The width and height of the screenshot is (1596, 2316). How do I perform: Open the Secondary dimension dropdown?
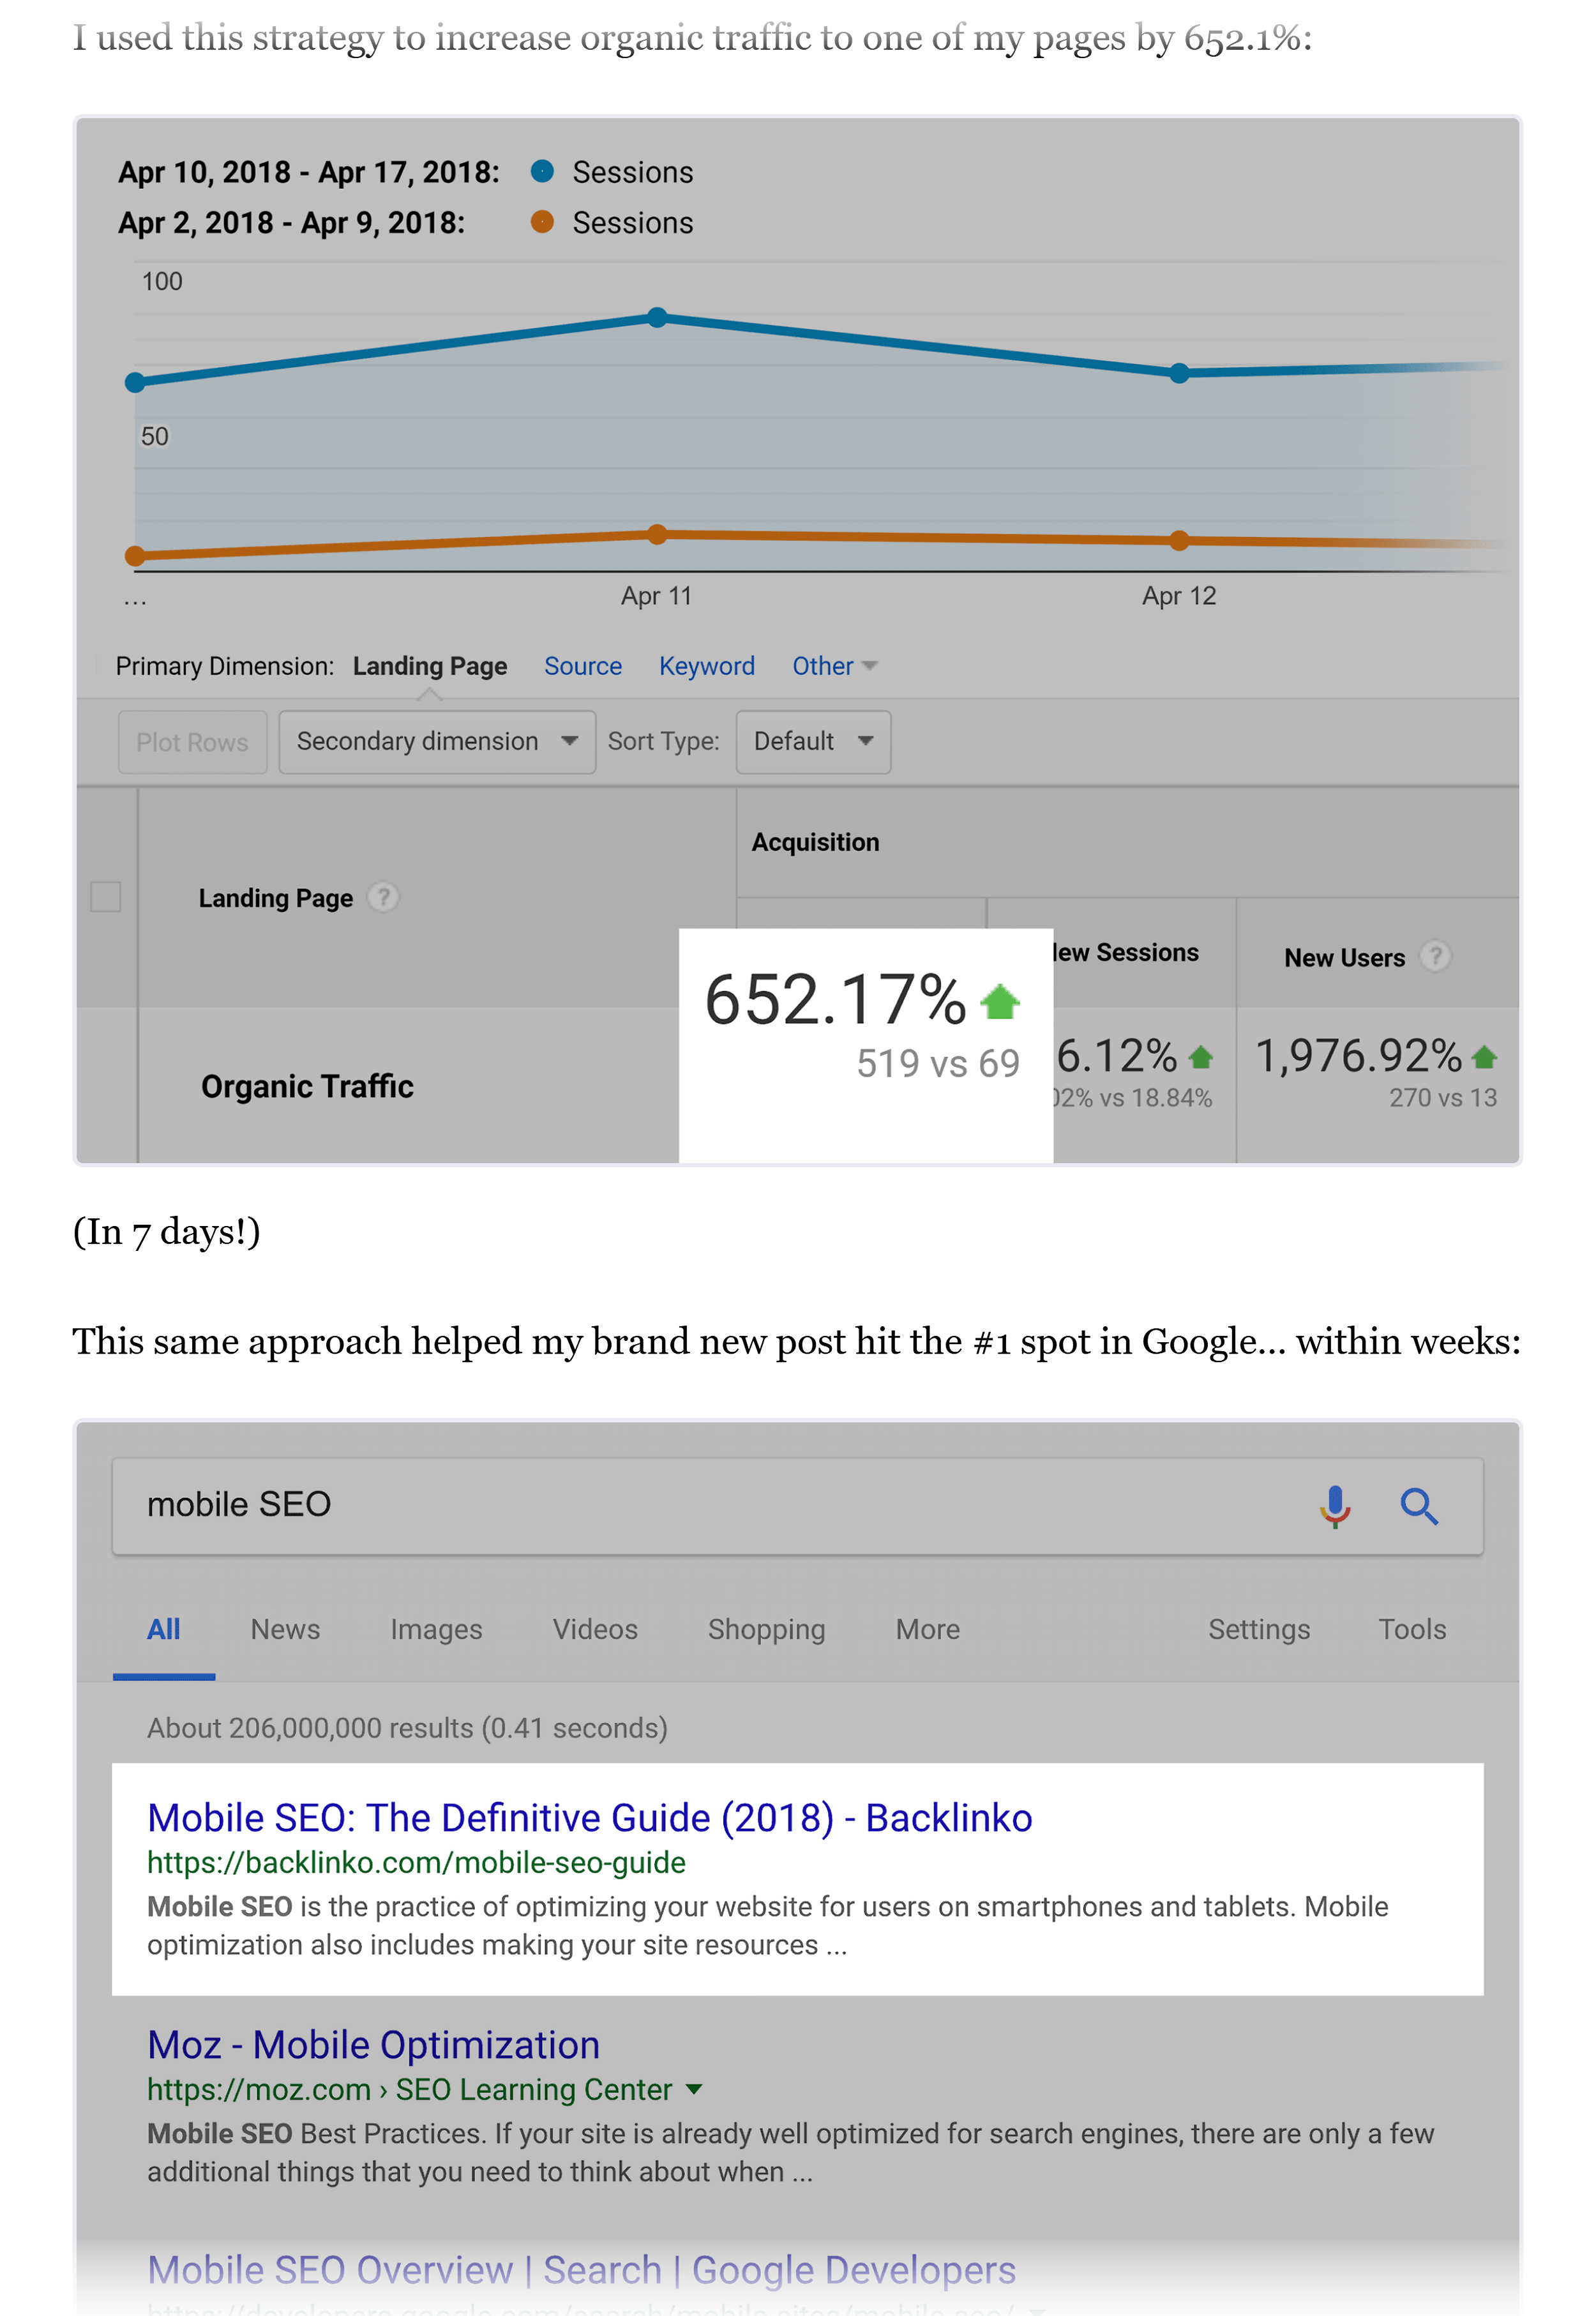(436, 741)
